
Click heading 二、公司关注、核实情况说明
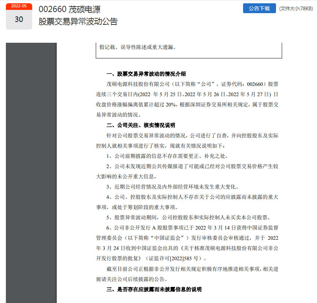[x=141, y=125]
